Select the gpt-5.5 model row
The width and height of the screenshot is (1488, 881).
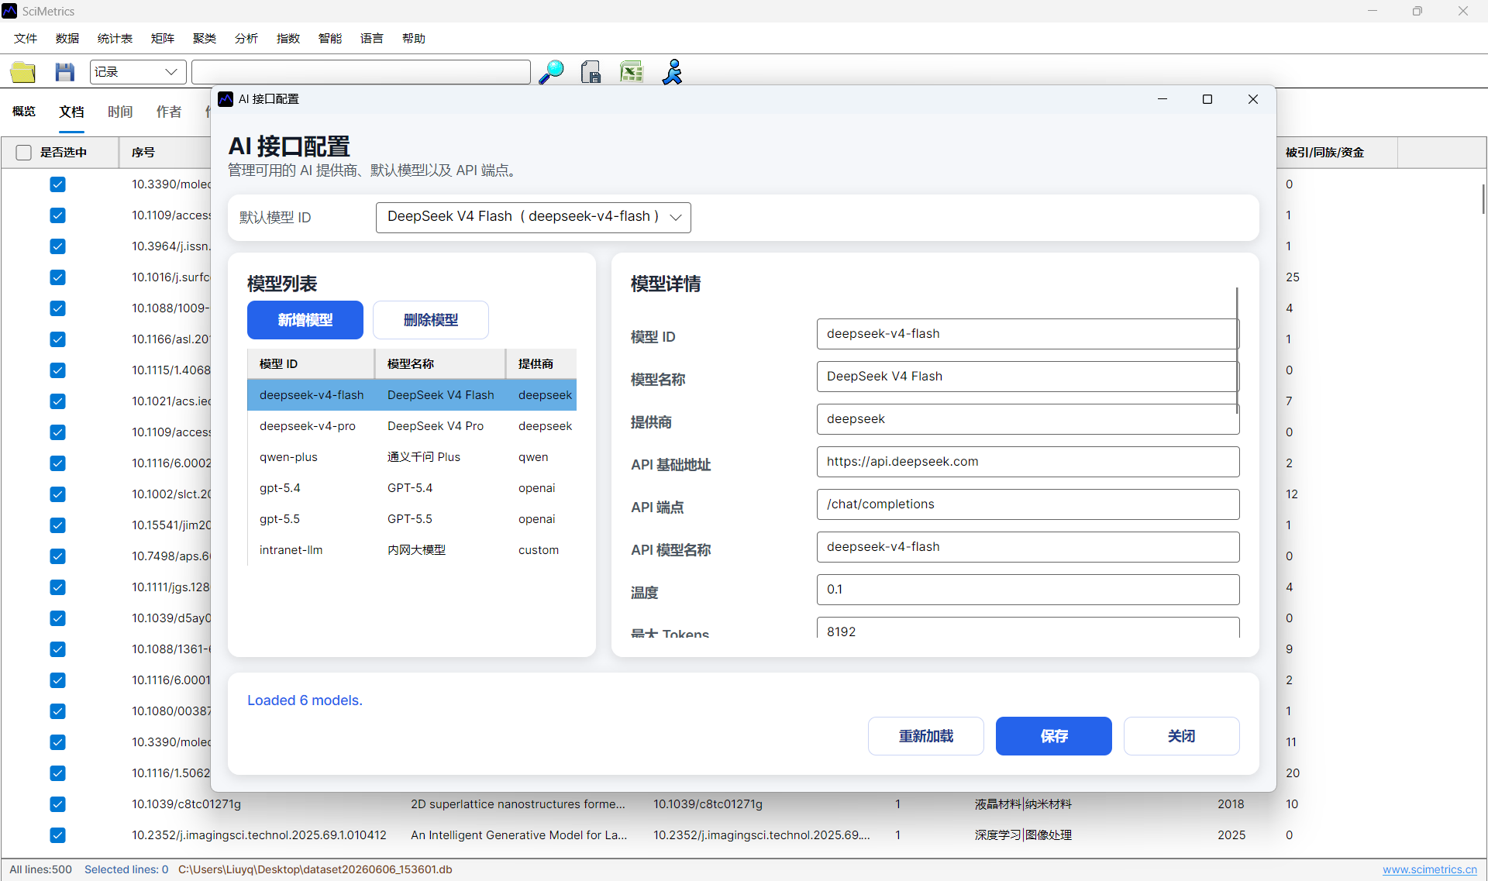(412, 519)
